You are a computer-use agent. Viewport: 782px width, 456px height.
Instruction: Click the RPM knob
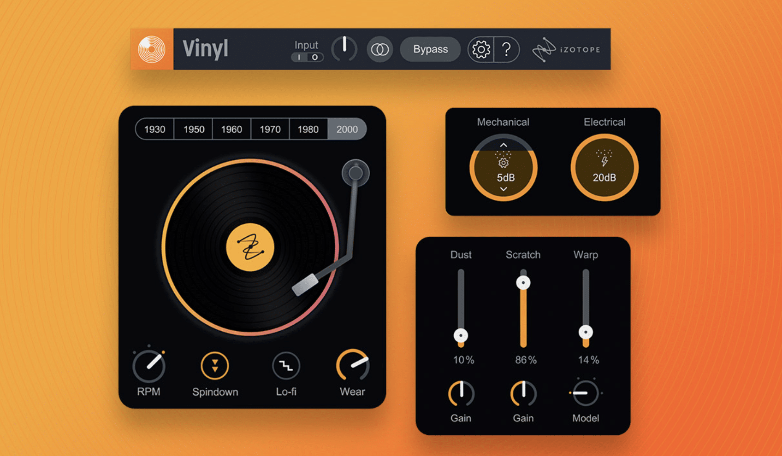[x=149, y=366]
